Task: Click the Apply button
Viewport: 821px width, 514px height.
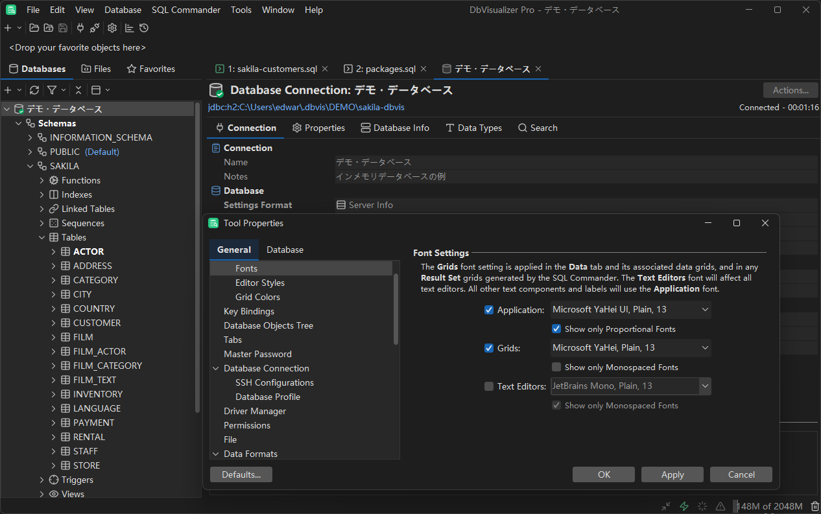Action: (672, 474)
